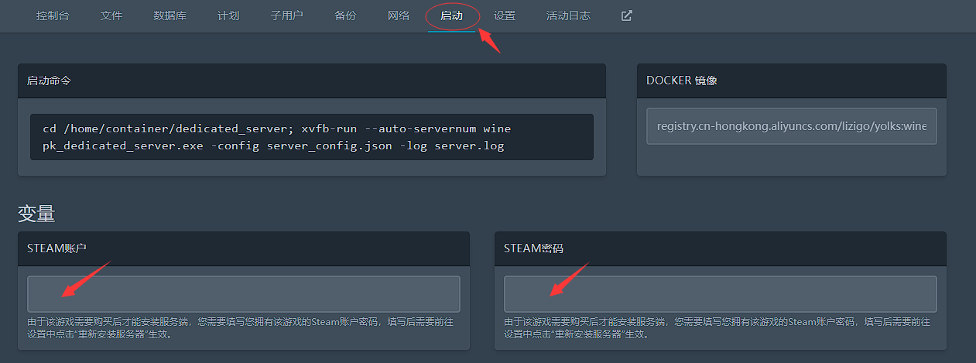Switch to the 控制台 tab
Viewport: 976px width, 363px height.
tap(53, 15)
